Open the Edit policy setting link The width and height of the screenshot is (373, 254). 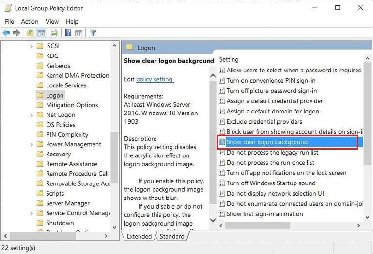coord(155,79)
